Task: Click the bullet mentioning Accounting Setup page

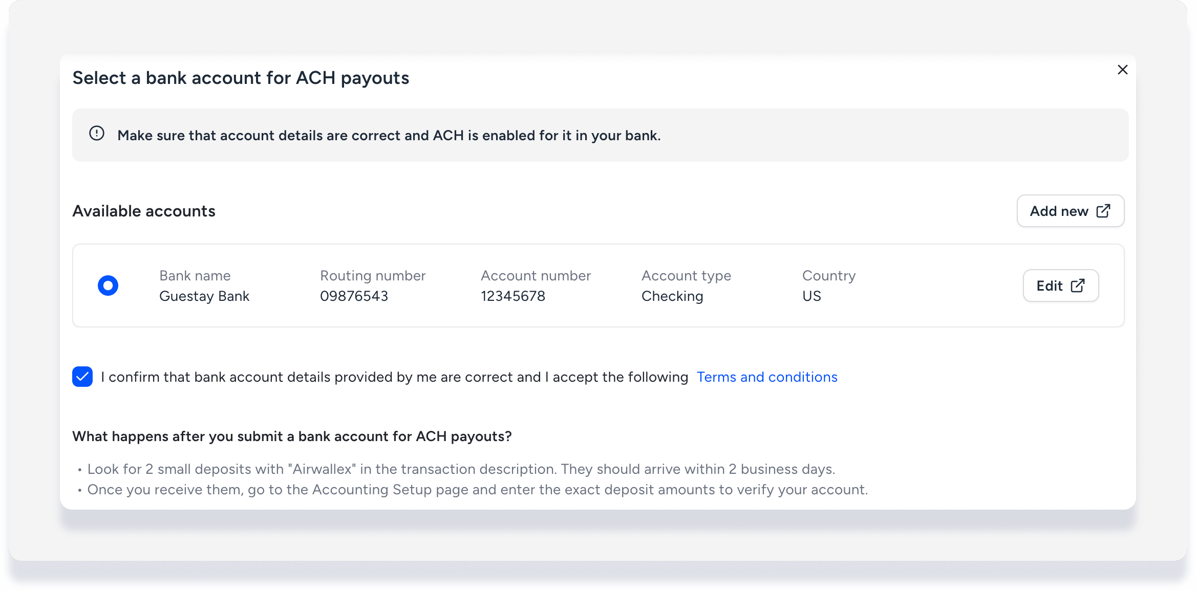Action: coord(477,490)
